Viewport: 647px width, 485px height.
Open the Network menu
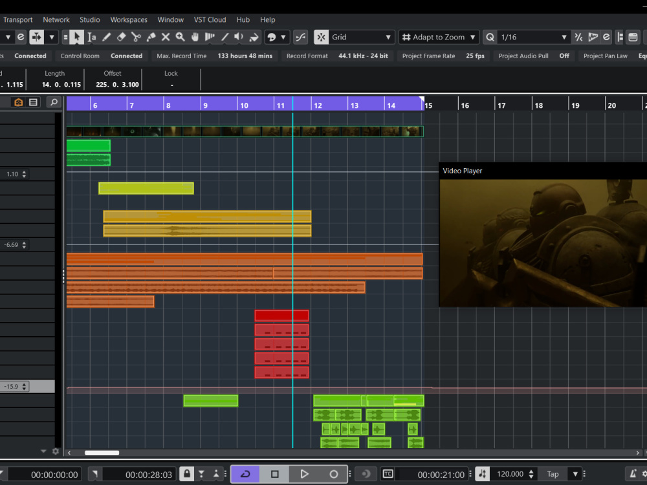click(x=56, y=19)
